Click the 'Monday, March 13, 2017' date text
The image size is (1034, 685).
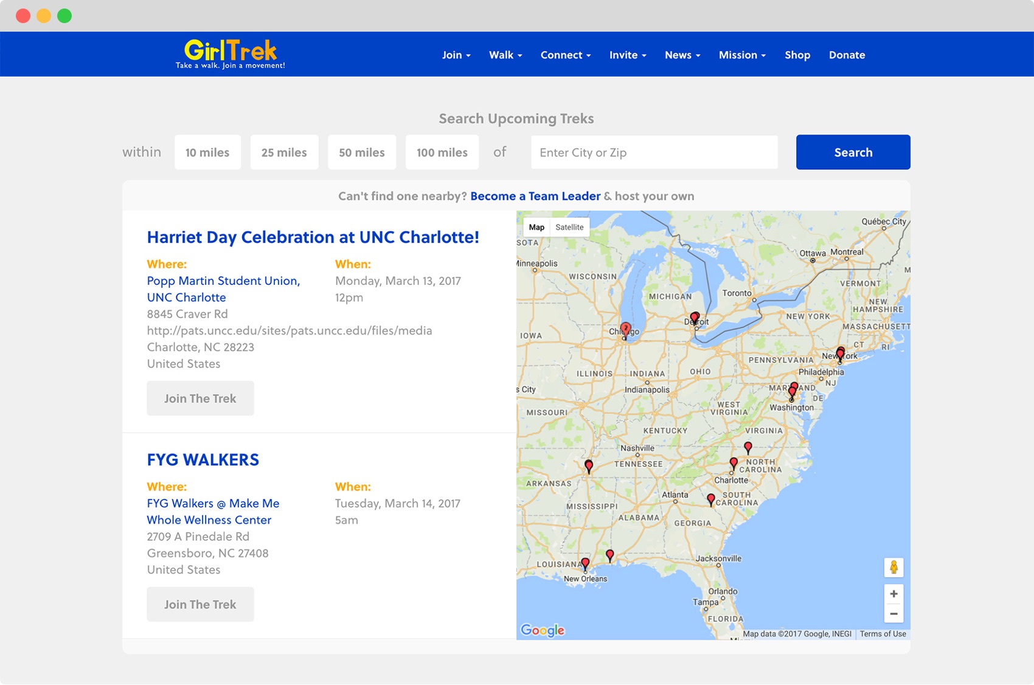(x=398, y=281)
